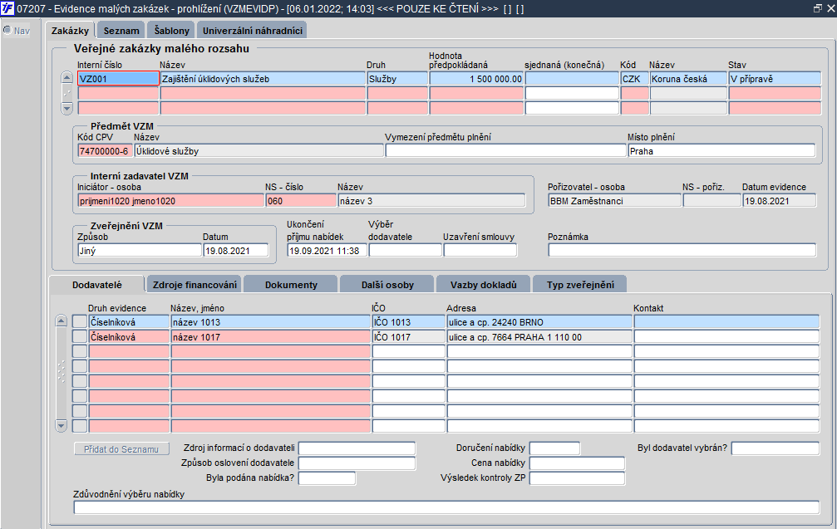Click the Iniciátor field prijmeni1020 jmeno1020
Image resolution: width=837 pixels, height=529 pixels.
[x=171, y=201]
